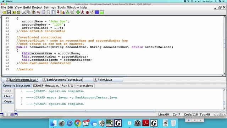Image resolution: width=227 pixels, height=128 pixels.
Task: Print using the printer toolbar icon
Action: point(18,12)
